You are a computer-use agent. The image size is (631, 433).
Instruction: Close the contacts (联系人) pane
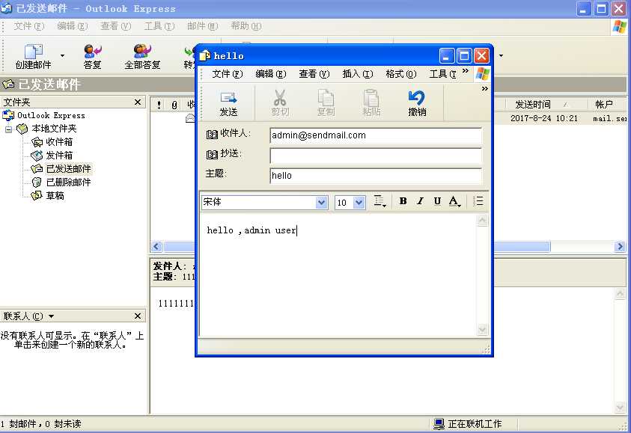[x=138, y=316]
